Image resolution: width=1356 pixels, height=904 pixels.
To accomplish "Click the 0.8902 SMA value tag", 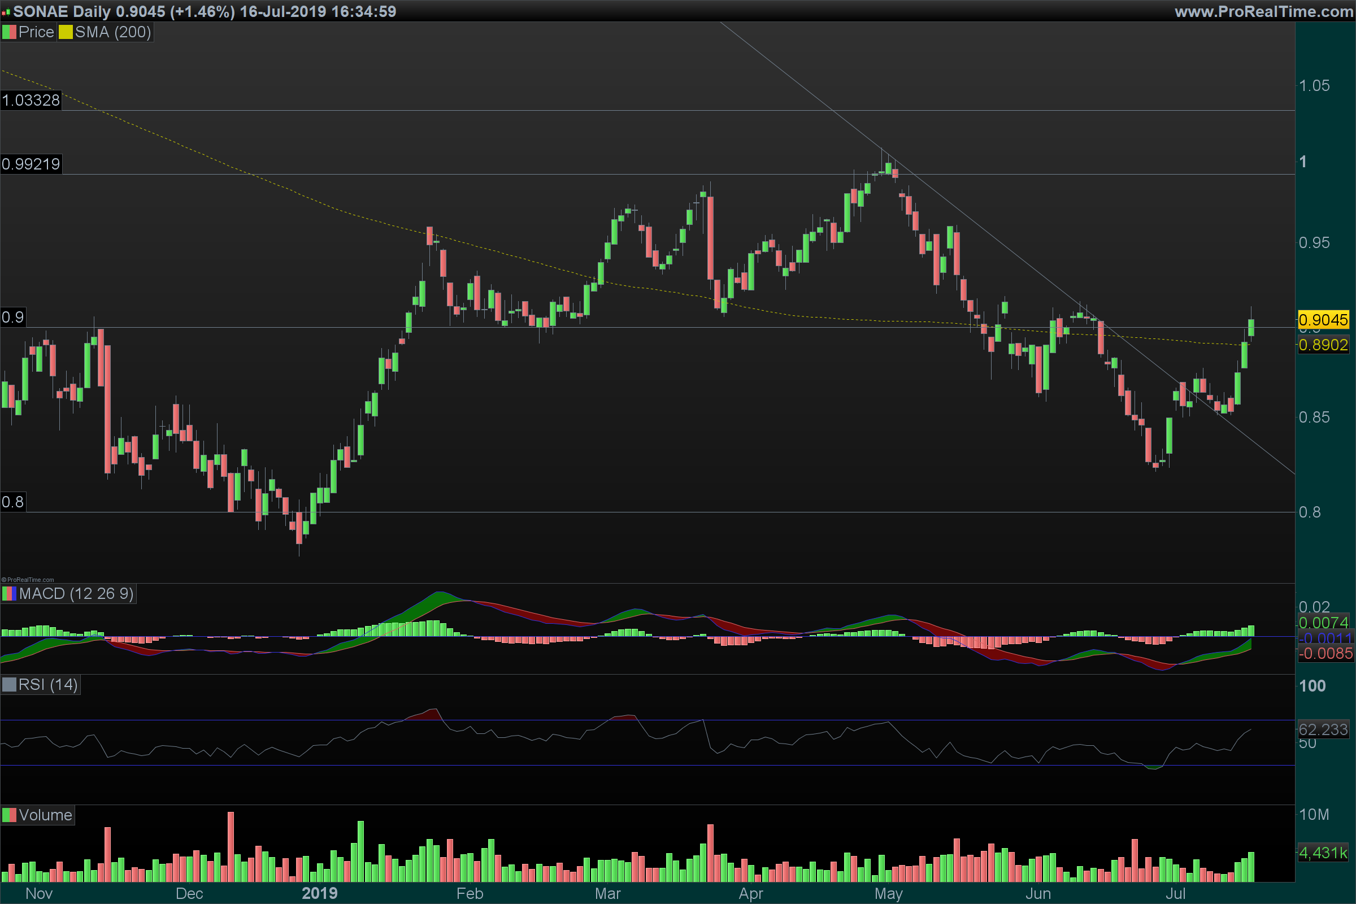I will tap(1323, 345).
